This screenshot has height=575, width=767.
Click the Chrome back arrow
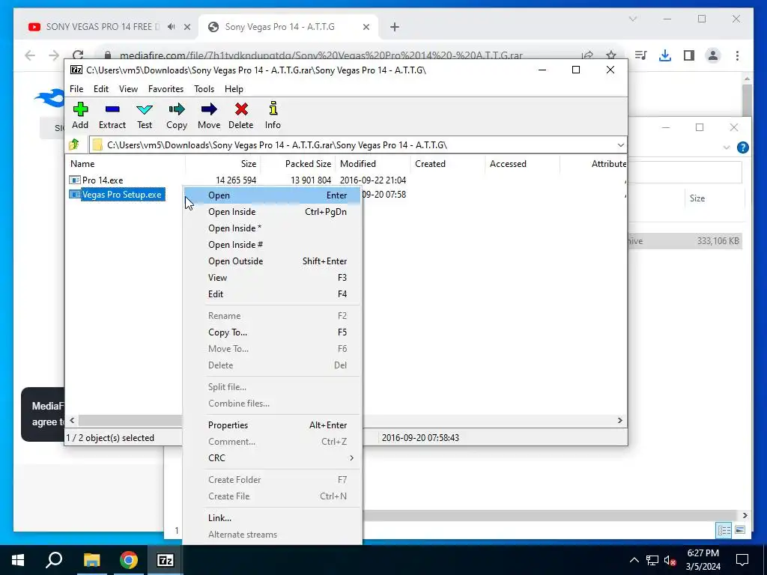[x=30, y=55]
